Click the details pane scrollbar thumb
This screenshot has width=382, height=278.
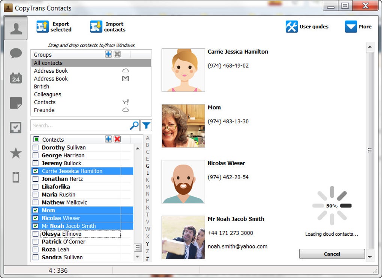[370, 150]
